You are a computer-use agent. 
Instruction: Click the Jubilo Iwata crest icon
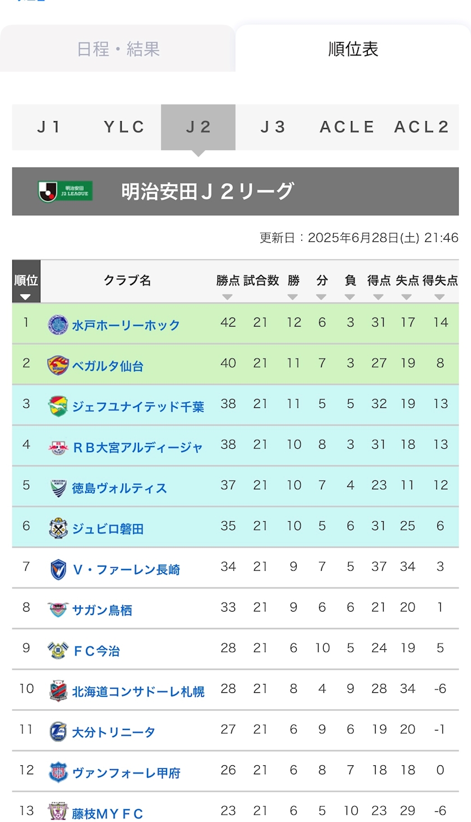(x=58, y=529)
